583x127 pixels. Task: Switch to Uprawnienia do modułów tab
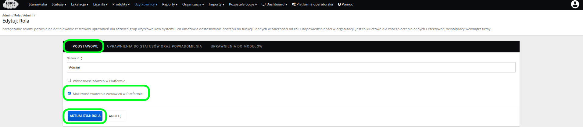tap(236, 46)
